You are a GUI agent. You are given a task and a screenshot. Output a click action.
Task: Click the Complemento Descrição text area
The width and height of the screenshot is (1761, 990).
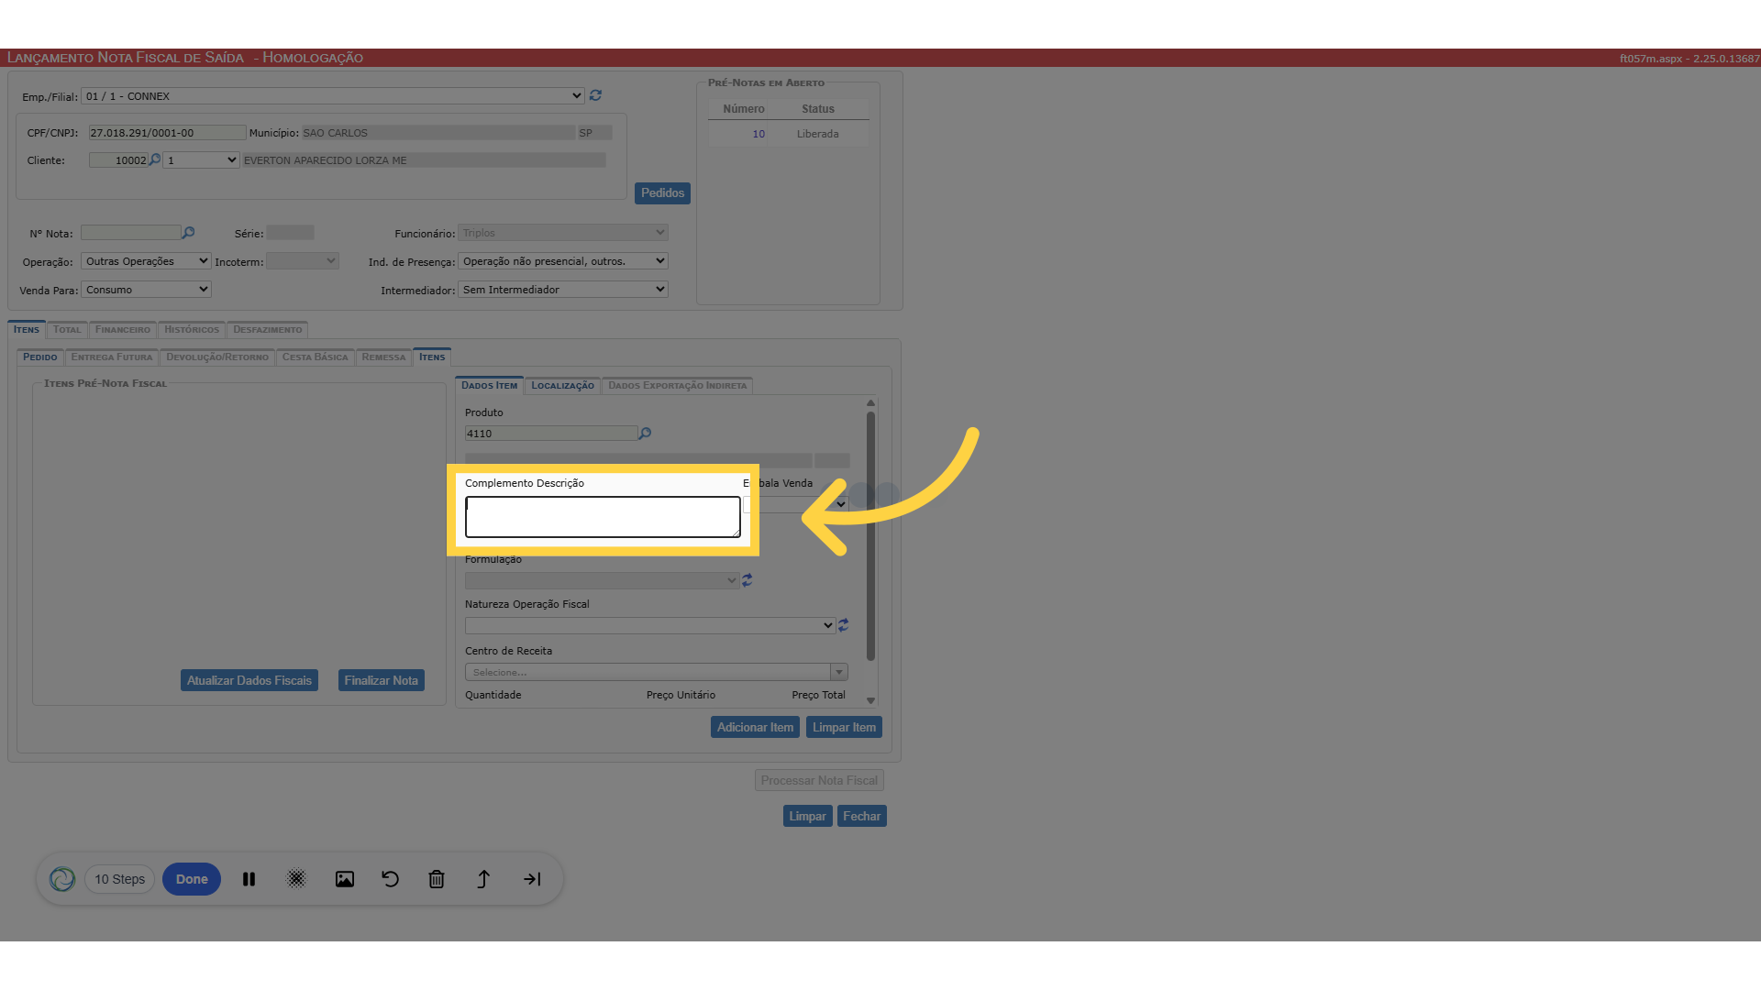(603, 517)
